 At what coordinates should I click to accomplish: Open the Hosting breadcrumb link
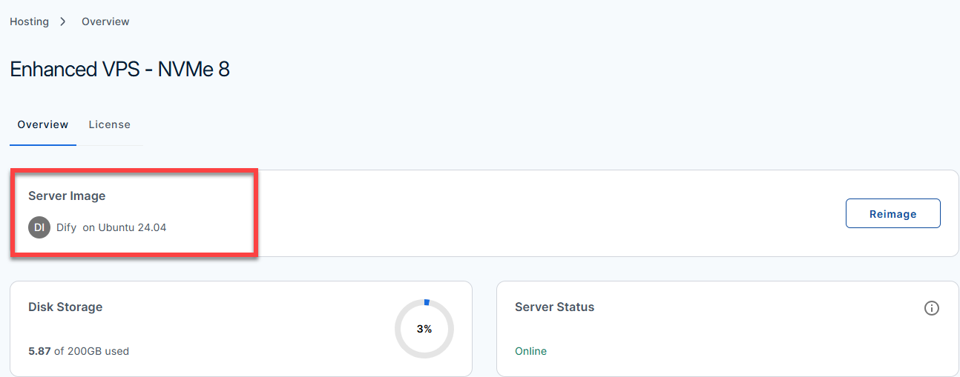click(29, 21)
